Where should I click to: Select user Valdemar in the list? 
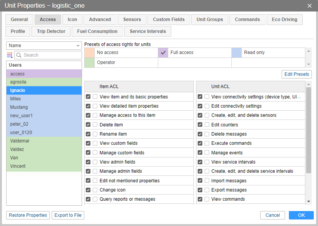coord(20,141)
